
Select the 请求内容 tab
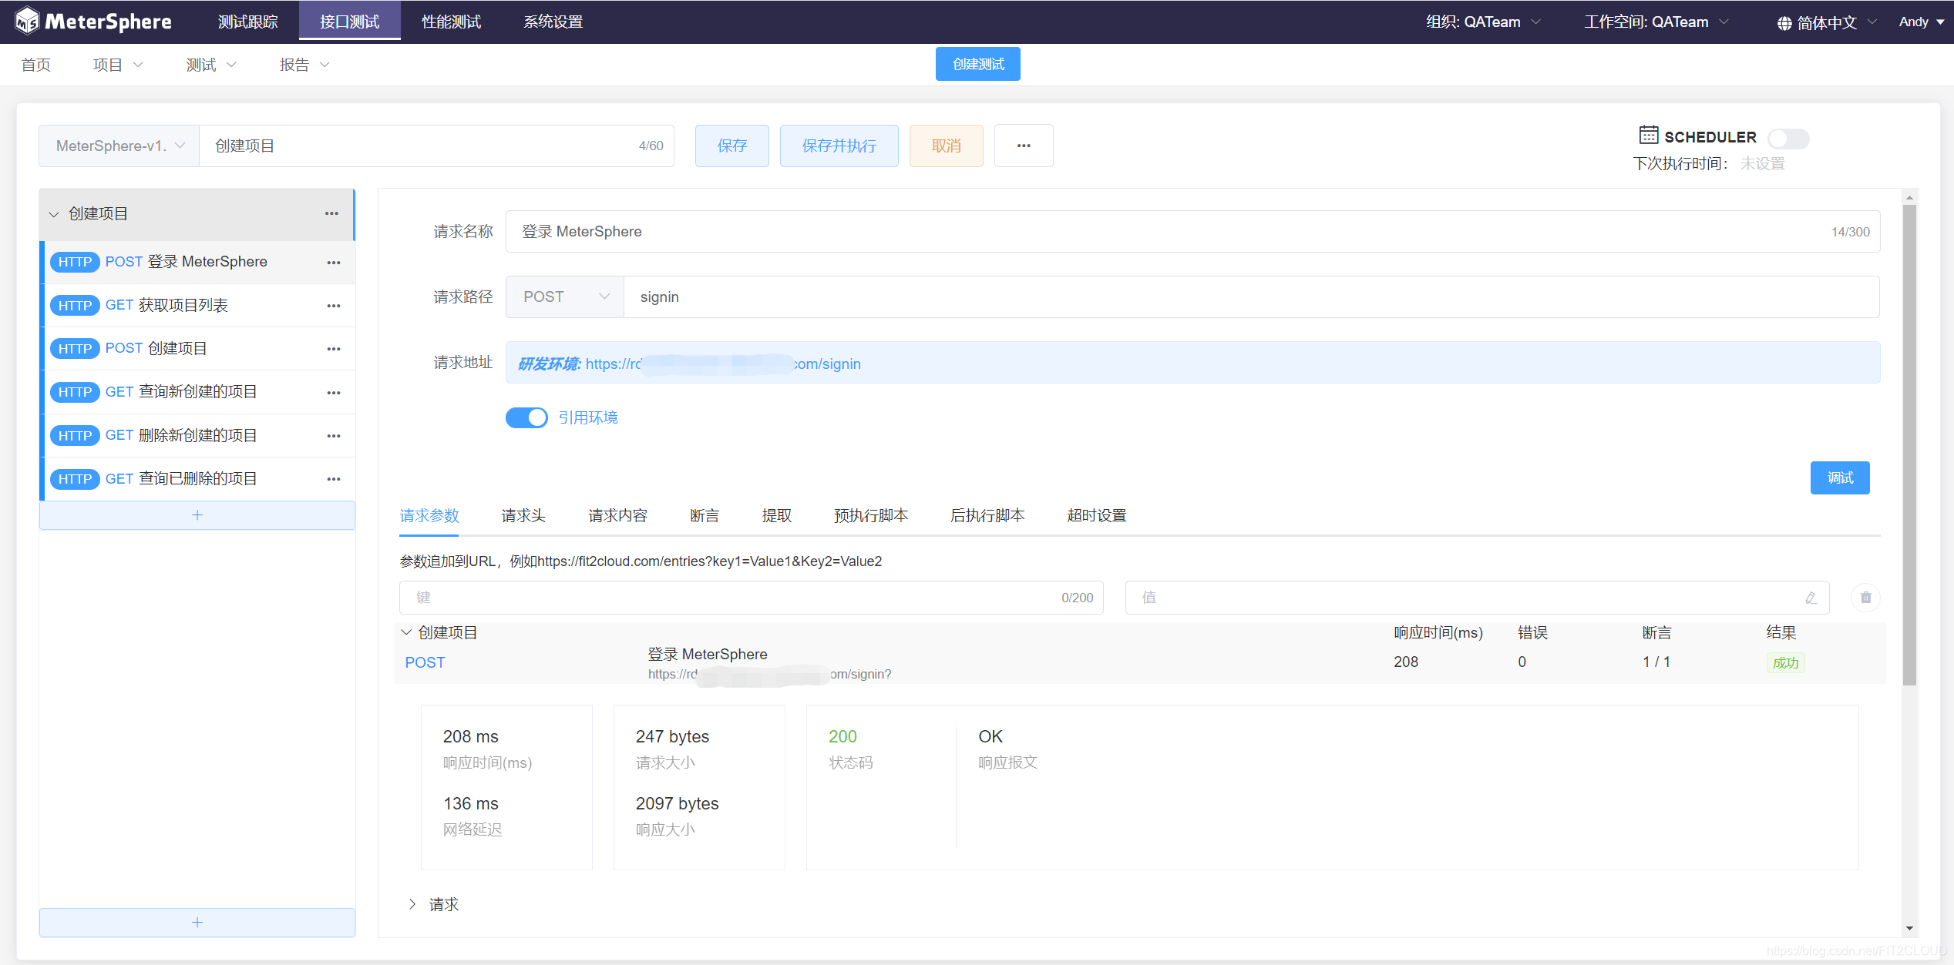click(x=617, y=515)
